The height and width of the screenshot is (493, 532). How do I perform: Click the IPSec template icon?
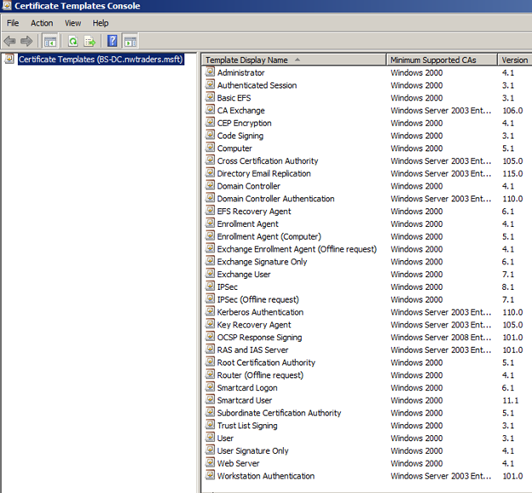211,286
